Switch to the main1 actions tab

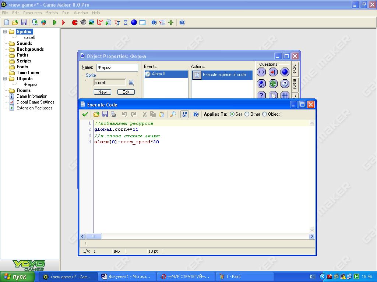click(x=295, y=84)
